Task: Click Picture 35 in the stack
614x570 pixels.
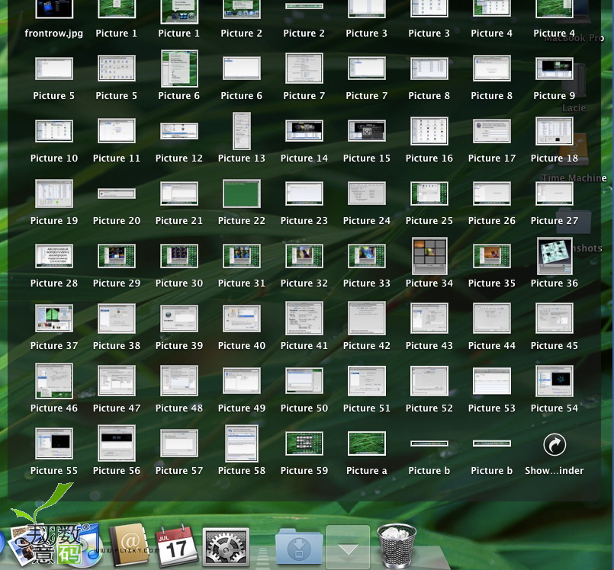Action: click(492, 256)
